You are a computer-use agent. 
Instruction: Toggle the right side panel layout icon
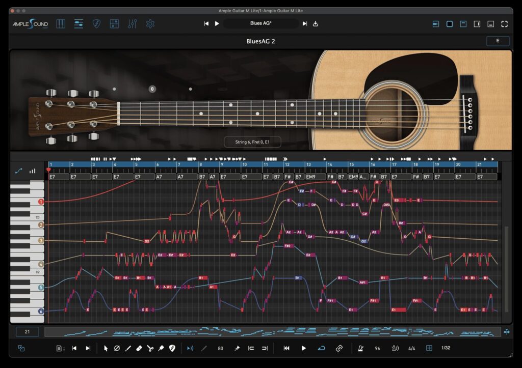point(477,24)
